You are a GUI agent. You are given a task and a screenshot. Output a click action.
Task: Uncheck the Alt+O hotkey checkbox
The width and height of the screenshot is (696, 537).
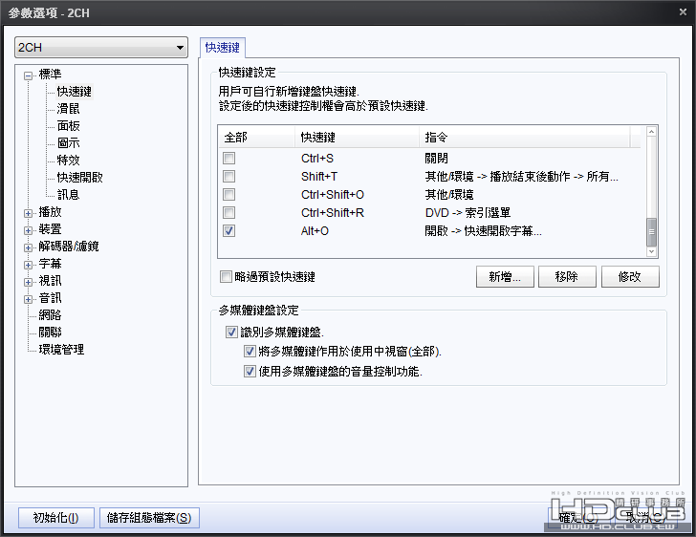coord(229,231)
